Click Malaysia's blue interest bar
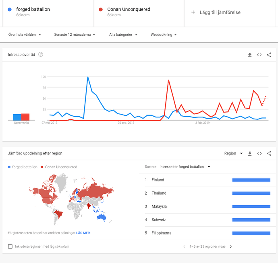The image size is (278, 263). 251,207
